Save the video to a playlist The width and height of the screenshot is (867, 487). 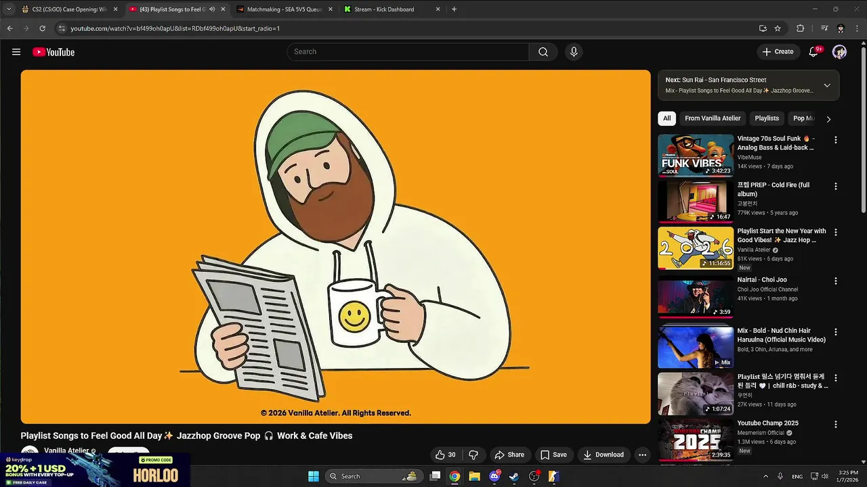(553, 455)
